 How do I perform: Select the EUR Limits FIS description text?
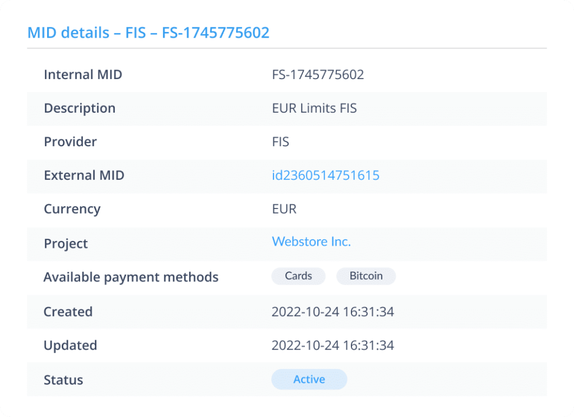click(x=314, y=108)
